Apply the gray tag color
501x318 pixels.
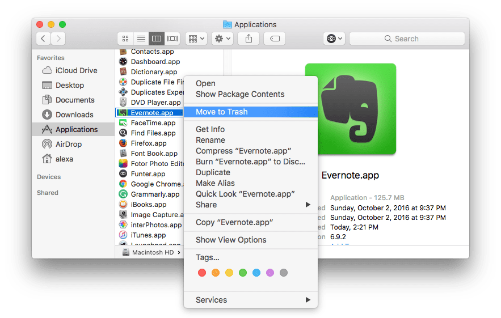click(x=284, y=273)
